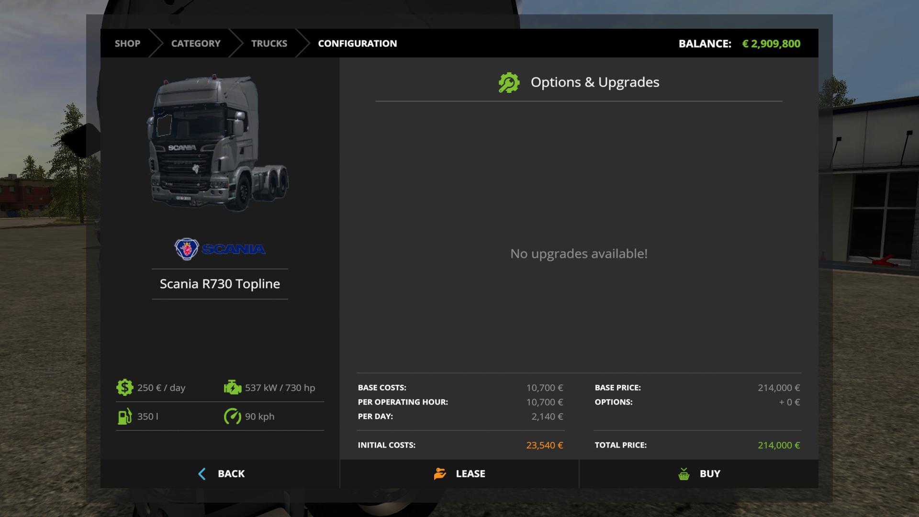Click the daily upkeep dollar icon
The height and width of the screenshot is (517, 919).
pos(124,387)
